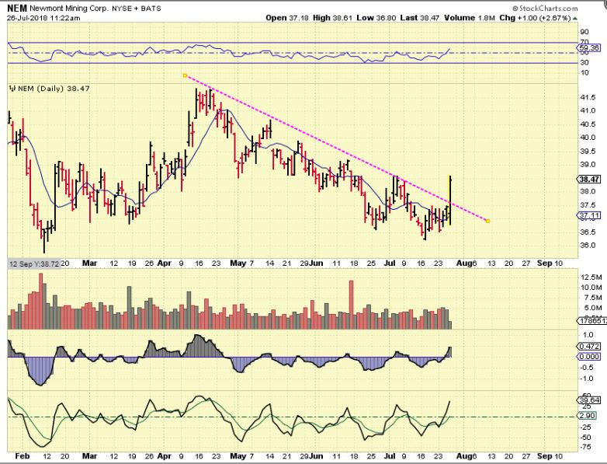Click the 26-Jul-2018 11:22am timestamp
The width and height of the screenshot is (607, 464).
pyautogui.click(x=43, y=18)
